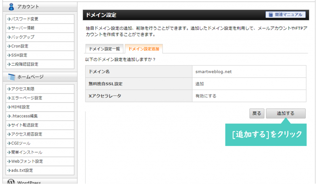
Task: Go to バックアップ settings
Action: [x=40, y=37]
